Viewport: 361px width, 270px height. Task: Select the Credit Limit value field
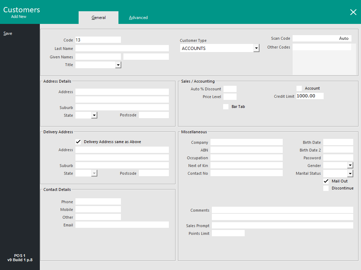pyautogui.click(x=310, y=96)
